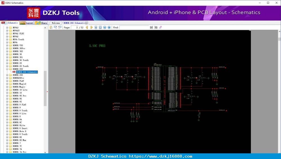Select the NOVA2 PLUS folder
This screenshot has width=281, height=159.
tap(18, 34)
